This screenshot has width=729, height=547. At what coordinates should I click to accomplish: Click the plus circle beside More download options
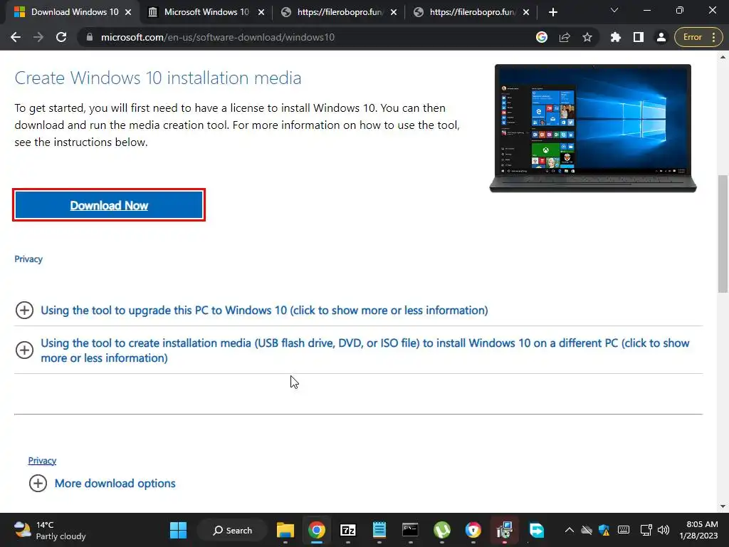tap(38, 484)
